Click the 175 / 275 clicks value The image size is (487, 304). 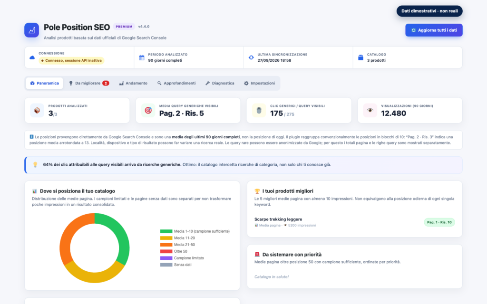click(x=282, y=114)
